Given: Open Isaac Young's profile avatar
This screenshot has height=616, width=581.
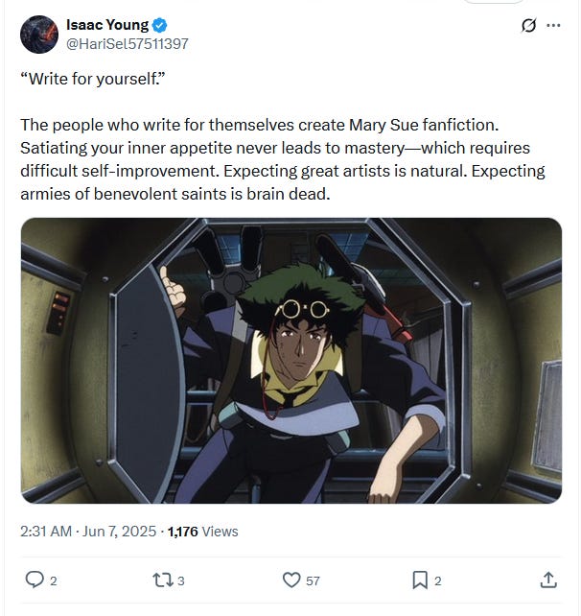Looking at the screenshot, I should coord(39,35).
